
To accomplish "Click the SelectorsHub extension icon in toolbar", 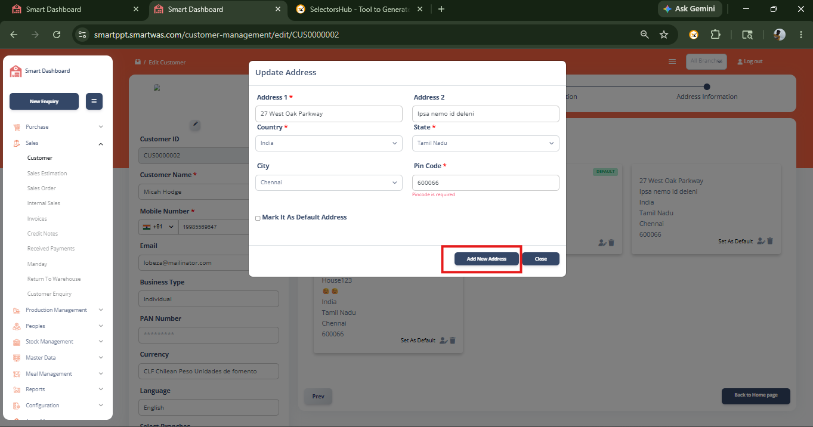I will [x=694, y=35].
